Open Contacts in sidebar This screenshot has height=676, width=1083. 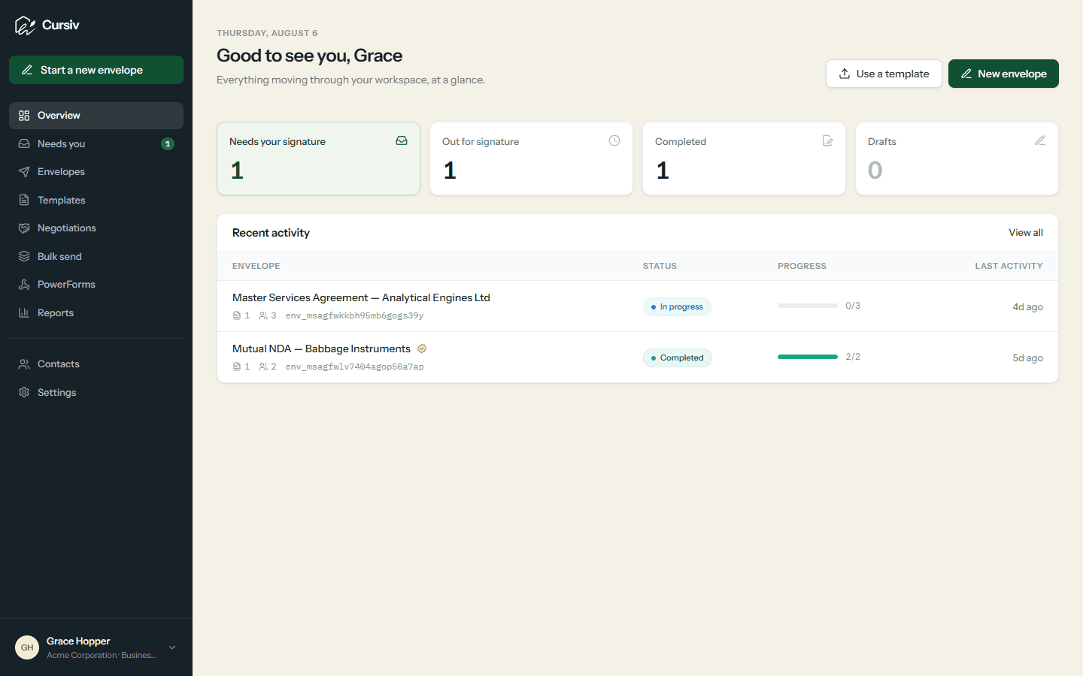[x=96, y=364]
